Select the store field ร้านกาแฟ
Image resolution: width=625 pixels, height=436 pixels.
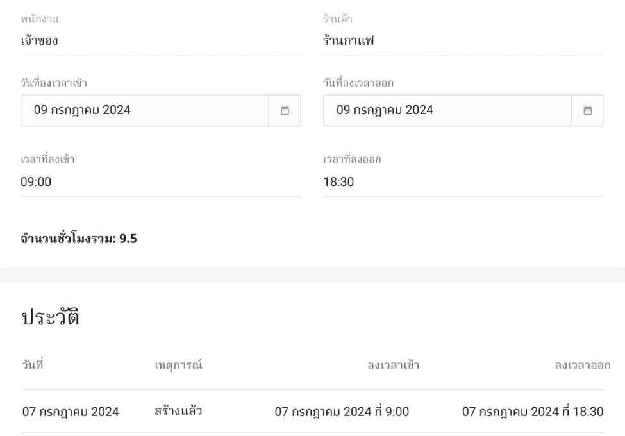click(463, 41)
